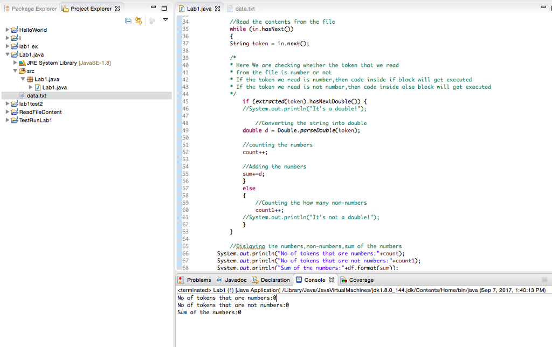The width and height of the screenshot is (552, 347).
Task: Close the Console view tab
Action: click(331, 280)
